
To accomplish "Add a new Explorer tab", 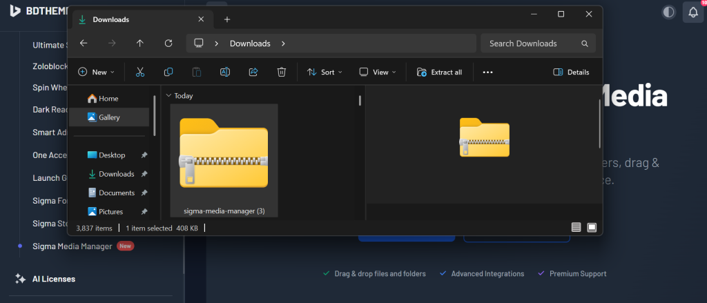I will click(226, 19).
